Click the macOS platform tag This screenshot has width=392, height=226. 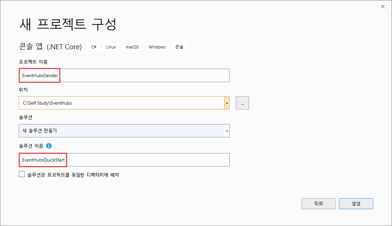pos(132,47)
